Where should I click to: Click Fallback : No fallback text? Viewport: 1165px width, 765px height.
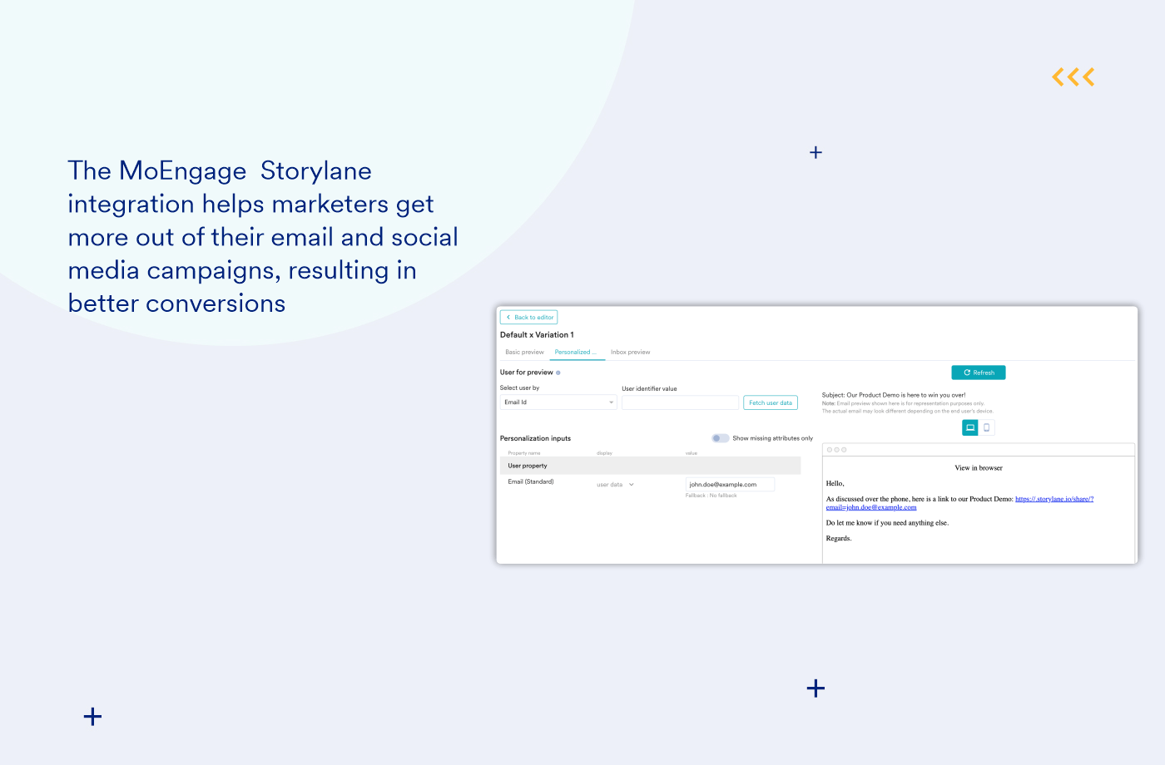(x=711, y=496)
